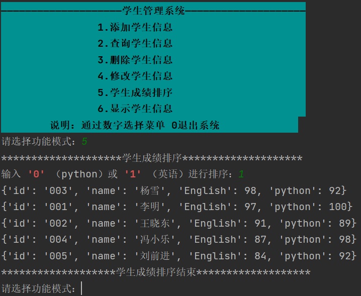Click the output row for id '002' 王晓东
This screenshot has width=361, height=296.
[179, 223]
